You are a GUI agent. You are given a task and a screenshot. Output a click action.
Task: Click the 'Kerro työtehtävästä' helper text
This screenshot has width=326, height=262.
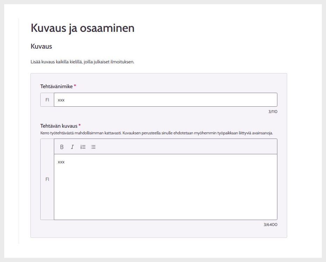pyautogui.click(x=156, y=133)
